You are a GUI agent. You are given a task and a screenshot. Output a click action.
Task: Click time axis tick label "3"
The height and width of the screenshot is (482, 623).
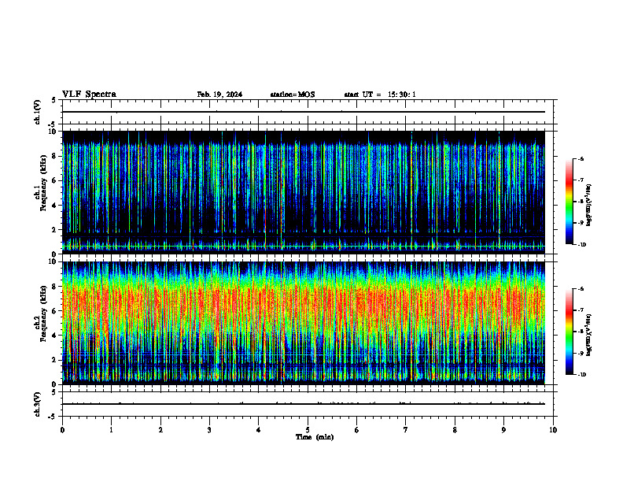point(209,430)
